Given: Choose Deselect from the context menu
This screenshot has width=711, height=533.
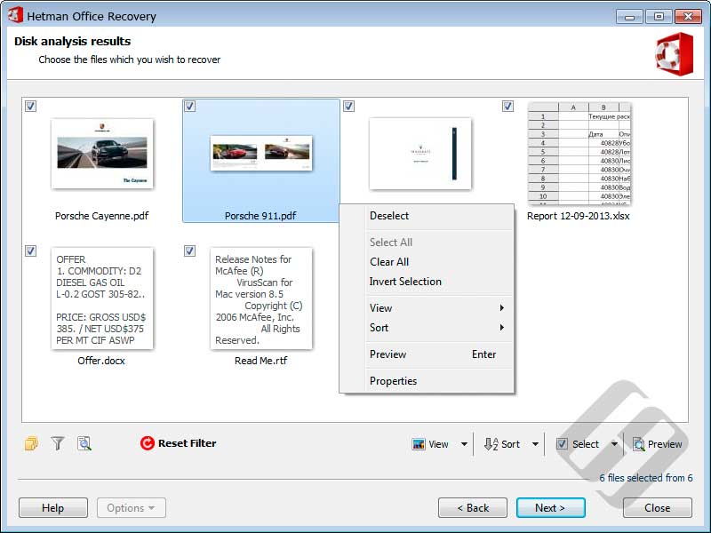Looking at the screenshot, I should coord(427,216).
